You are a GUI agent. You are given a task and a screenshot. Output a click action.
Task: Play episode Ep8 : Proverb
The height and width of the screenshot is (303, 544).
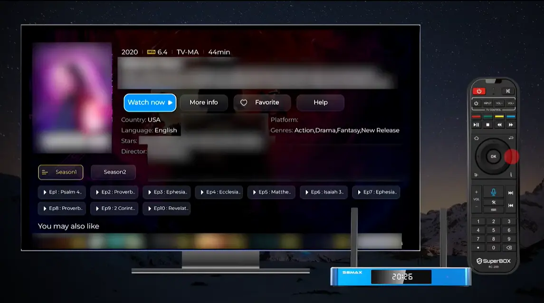pyautogui.click(x=62, y=208)
